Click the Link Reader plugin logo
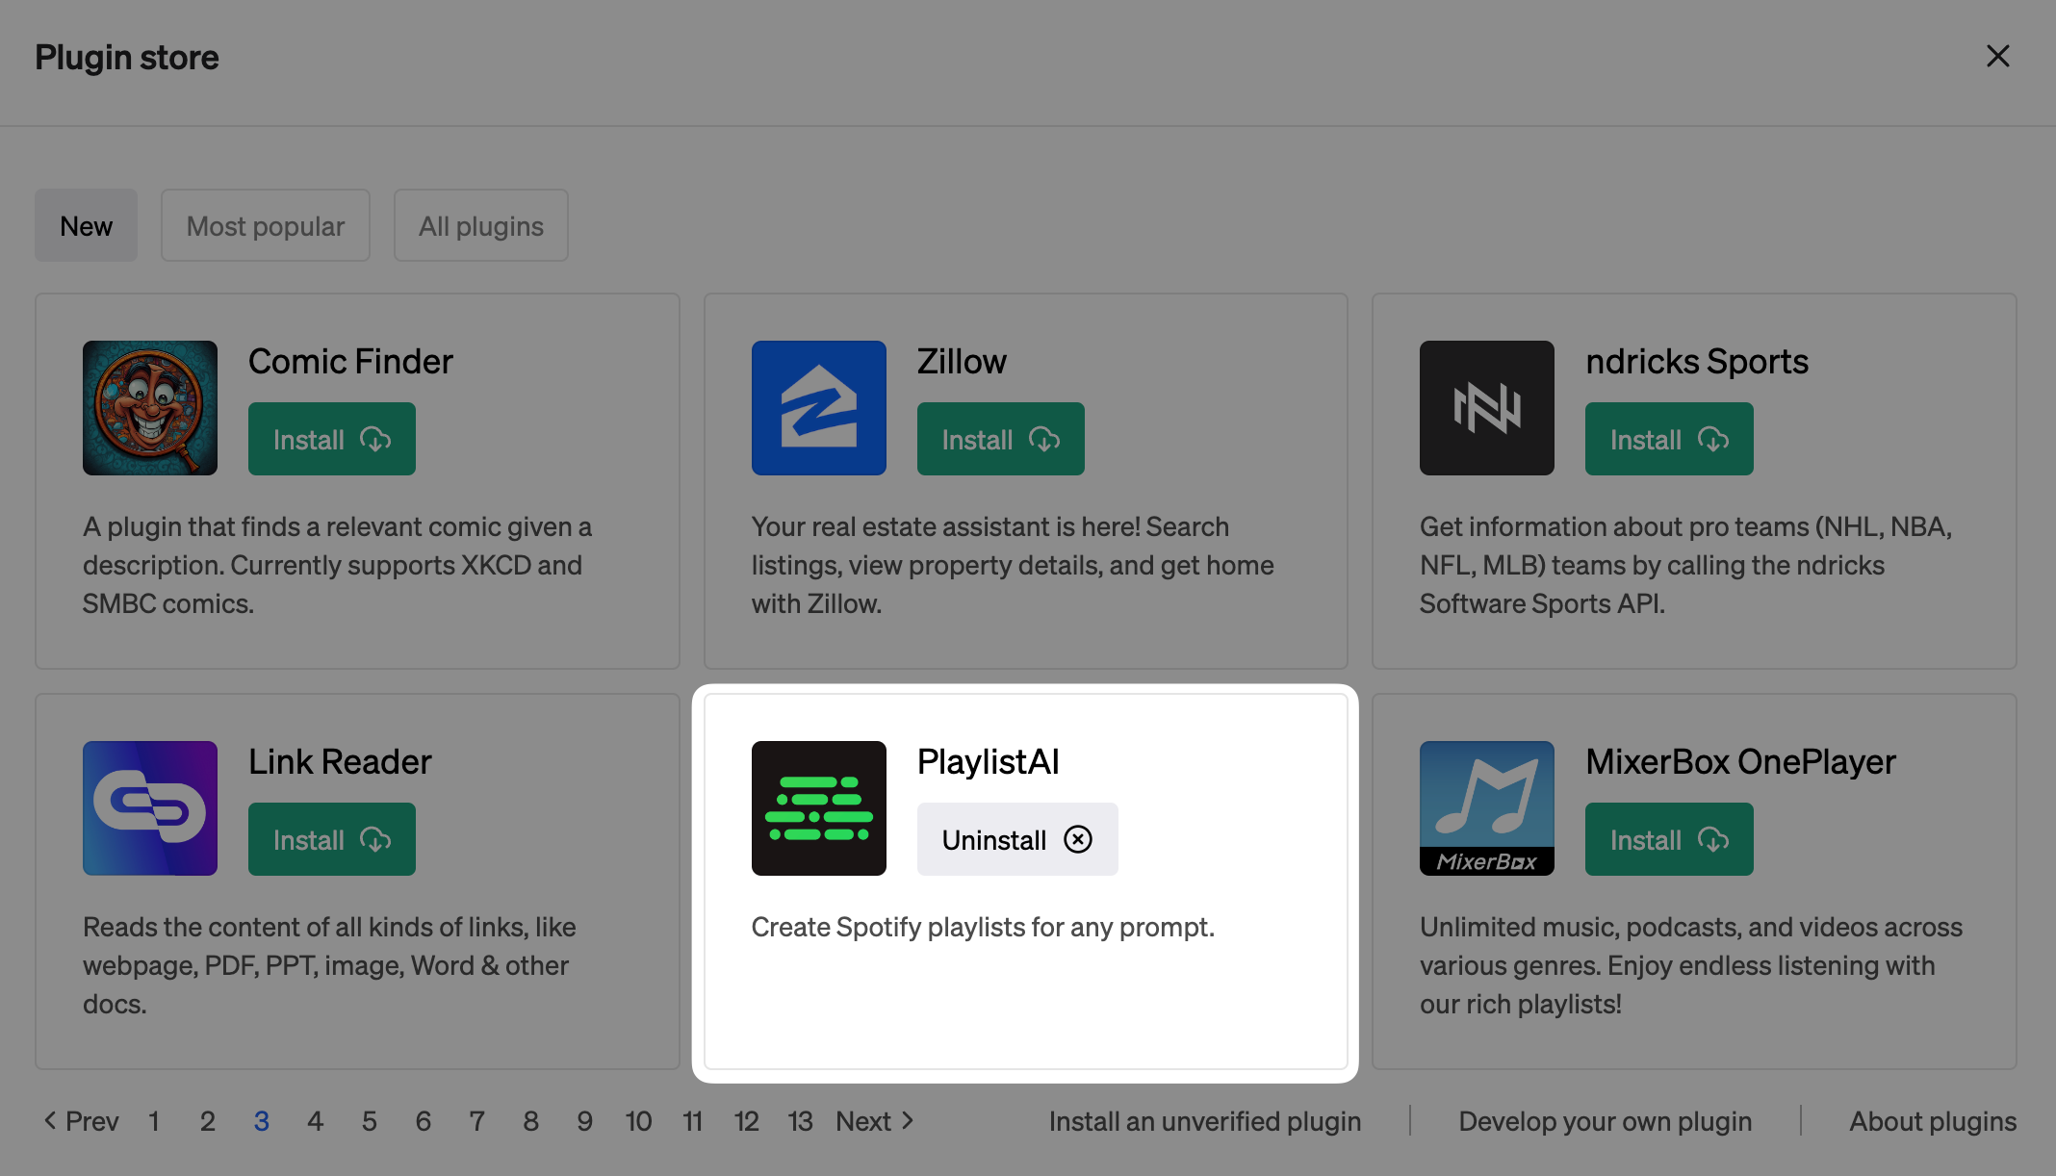 (x=150, y=808)
